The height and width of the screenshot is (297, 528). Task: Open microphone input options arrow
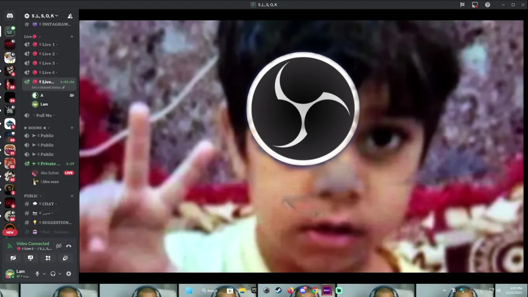click(x=44, y=273)
